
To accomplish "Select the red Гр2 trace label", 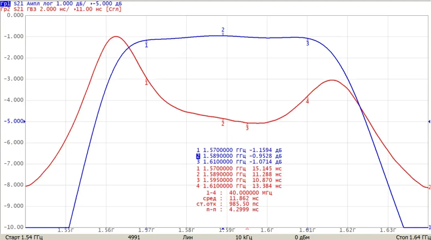I will point(5,9).
